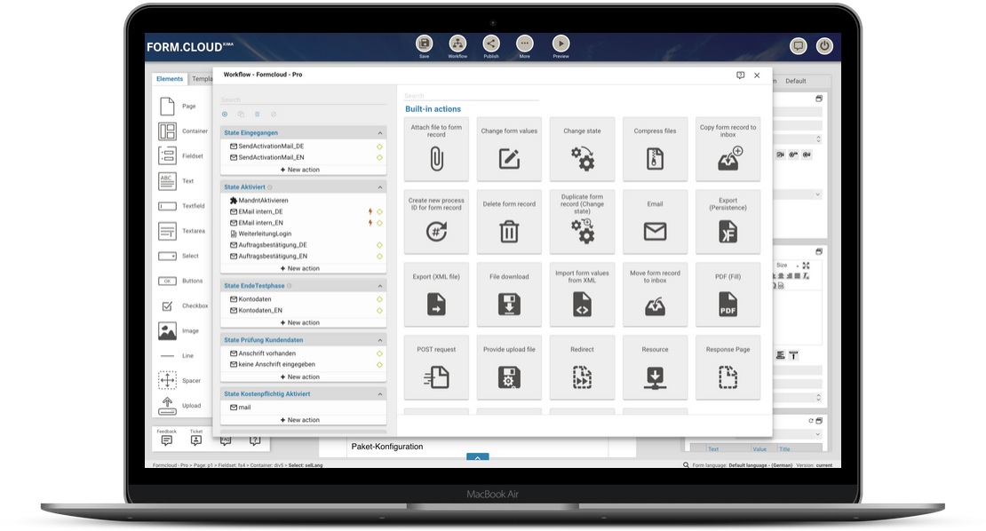Switch to the Elements tab

coord(170,79)
